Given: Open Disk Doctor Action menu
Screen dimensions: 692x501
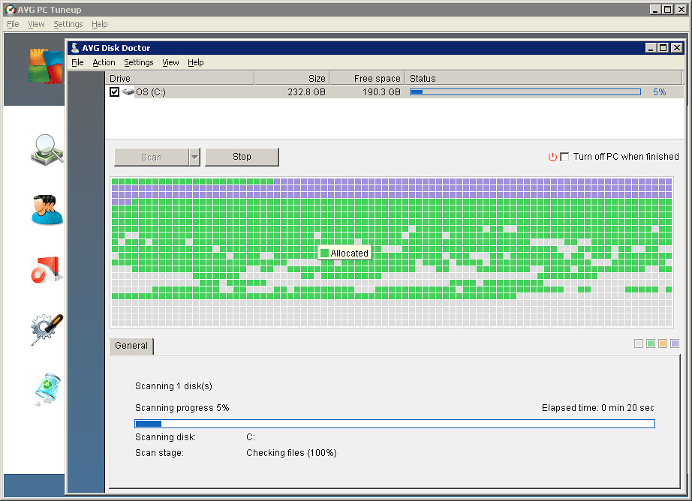Looking at the screenshot, I should click(104, 62).
